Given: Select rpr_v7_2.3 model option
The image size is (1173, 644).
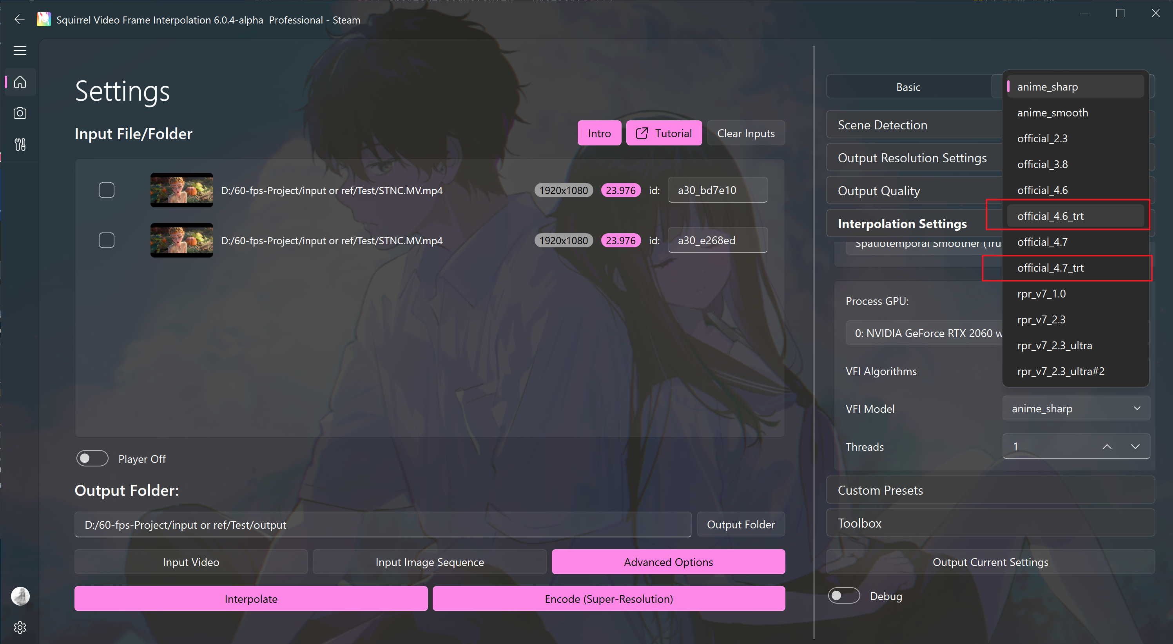Looking at the screenshot, I should pyautogui.click(x=1075, y=320).
